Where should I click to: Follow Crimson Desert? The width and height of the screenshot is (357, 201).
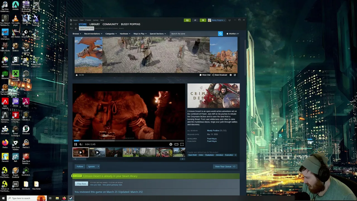coord(80,167)
